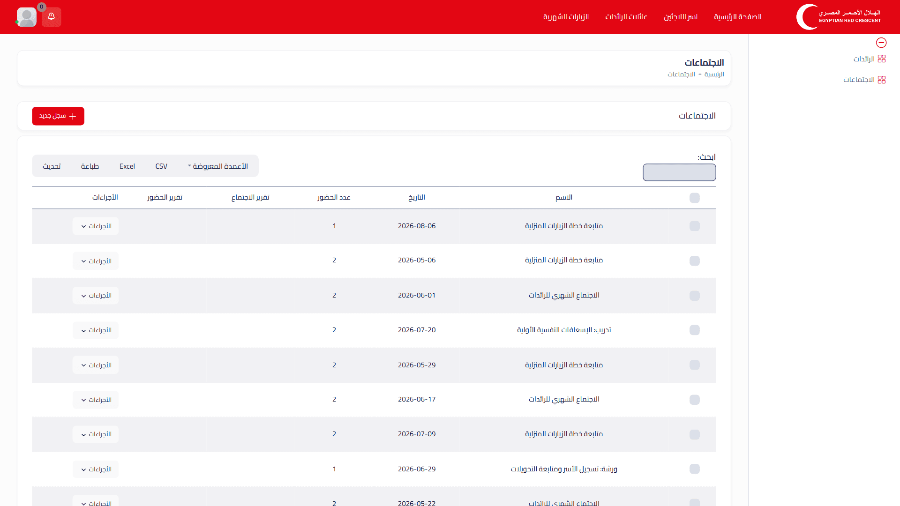Open the الأجراءات dropdown for the 2026-05-06 row

[96, 261]
